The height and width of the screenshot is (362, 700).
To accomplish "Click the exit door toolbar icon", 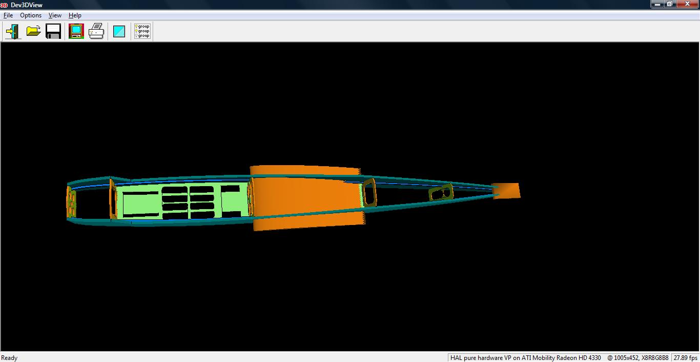I will 13,31.
